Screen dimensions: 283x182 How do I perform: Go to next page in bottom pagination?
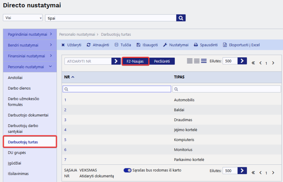[273, 173]
